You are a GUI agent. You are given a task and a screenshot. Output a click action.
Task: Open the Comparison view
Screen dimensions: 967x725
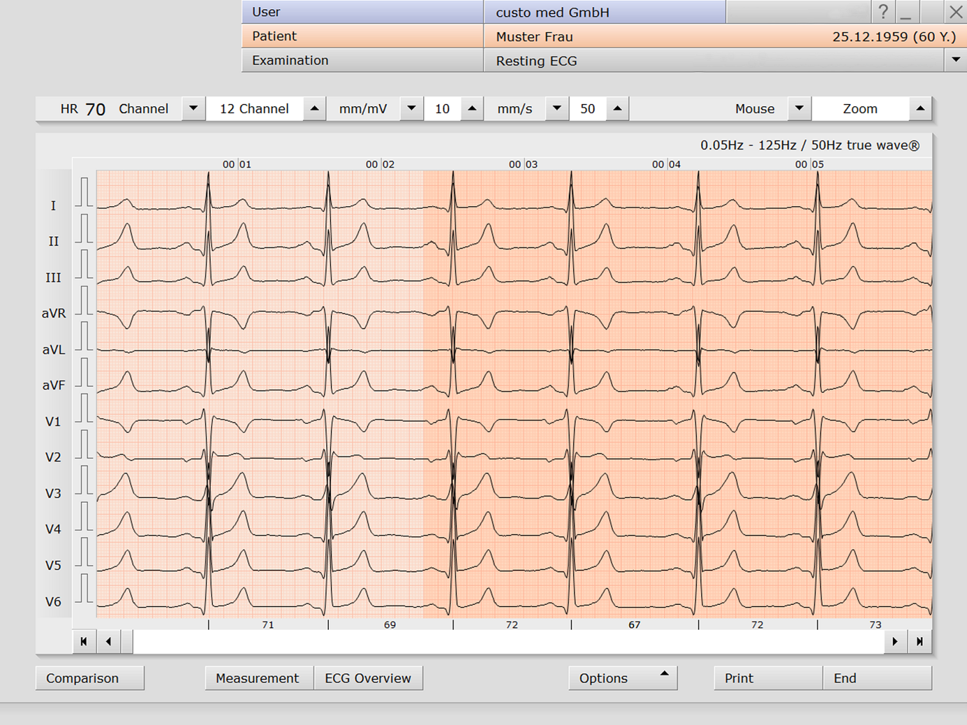[x=90, y=678]
